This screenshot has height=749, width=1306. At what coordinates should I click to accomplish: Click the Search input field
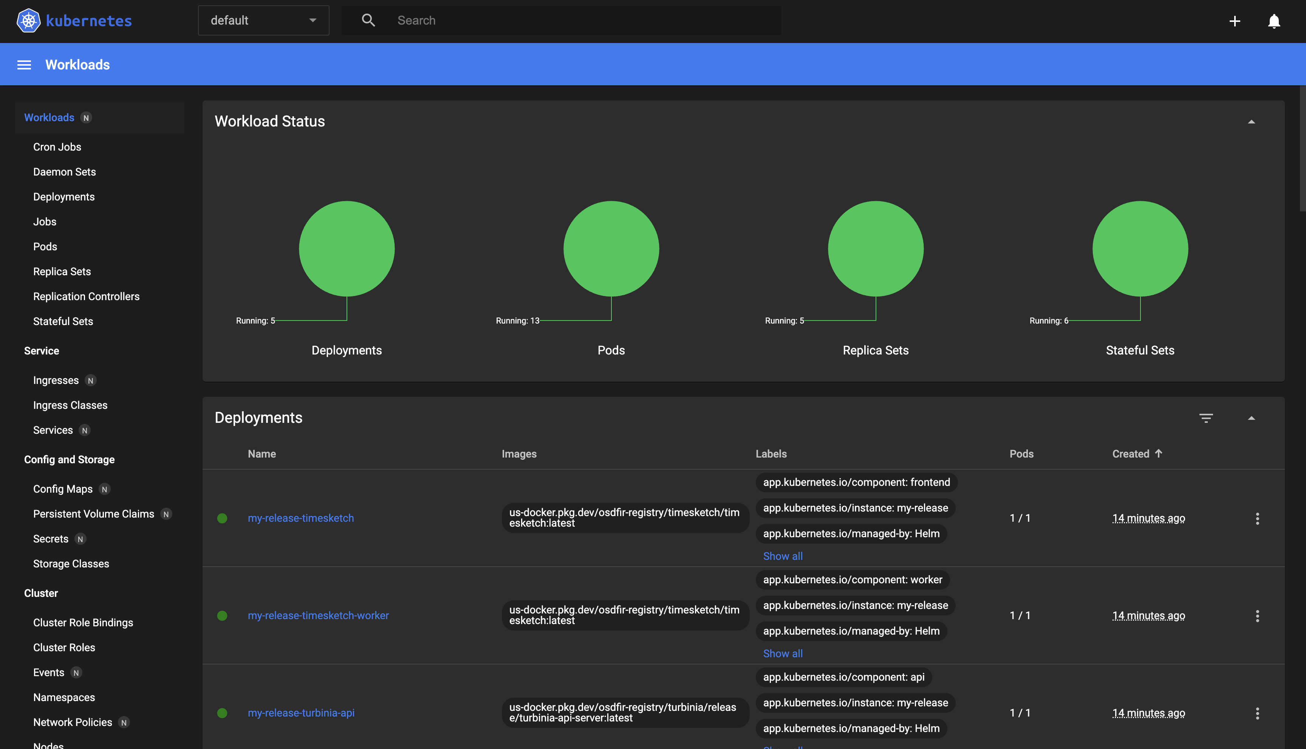point(562,21)
